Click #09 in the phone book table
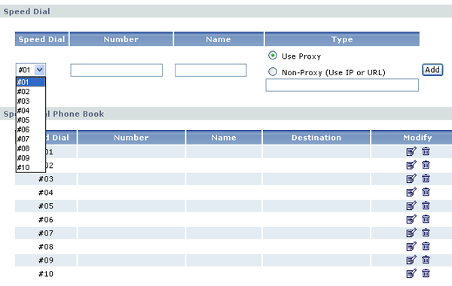This screenshot has width=452, height=286. [x=46, y=260]
